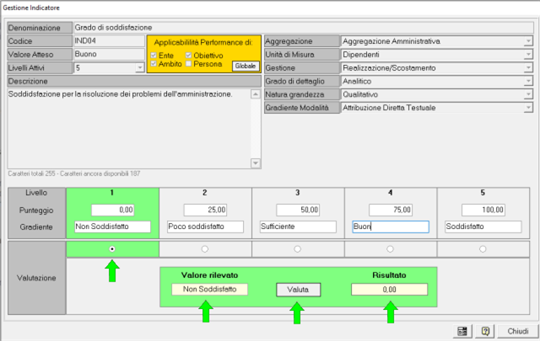Expand the Natura grandezza dropdown
Screen dimensions: 540x341
coord(528,95)
